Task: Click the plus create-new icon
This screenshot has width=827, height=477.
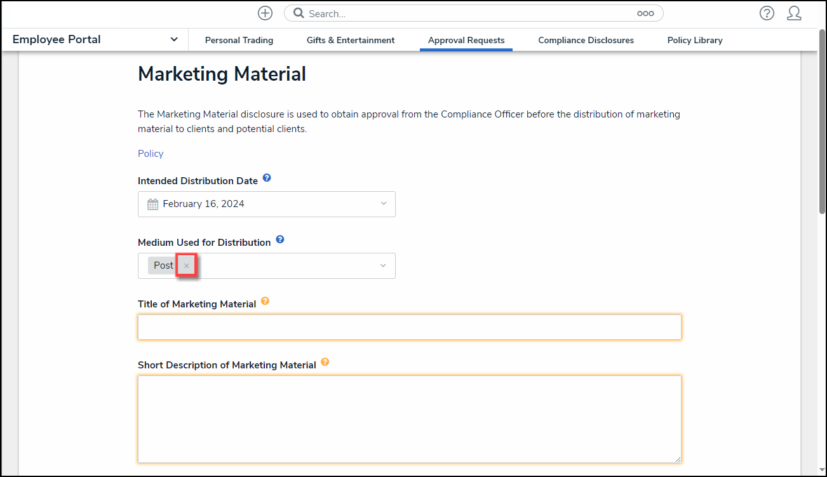Action: 265,13
